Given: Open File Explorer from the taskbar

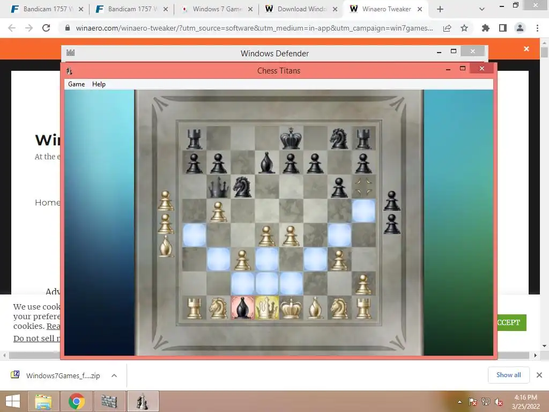Looking at the screenshot, I should (x=43, y=401).
